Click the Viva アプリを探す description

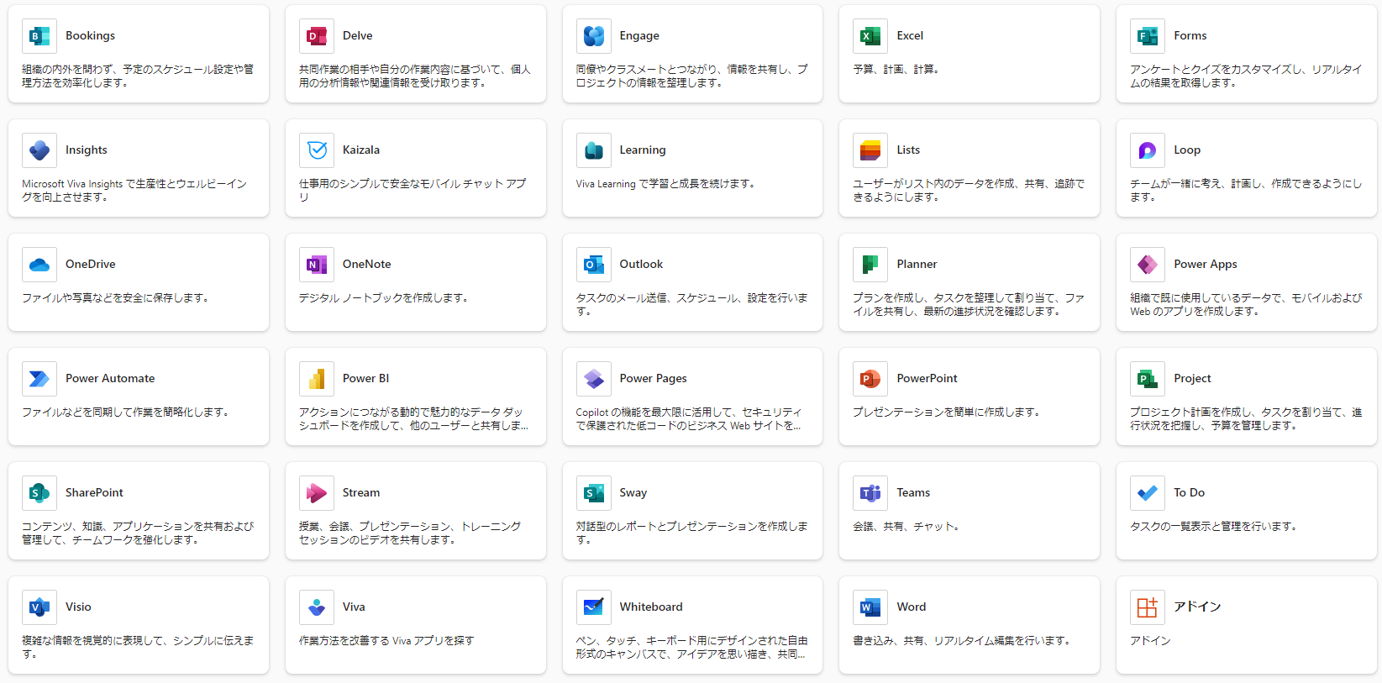[x=386, y=640]
